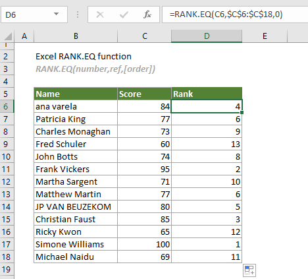Select column B header
308x279 pixels.
click(x=76, y=36)
